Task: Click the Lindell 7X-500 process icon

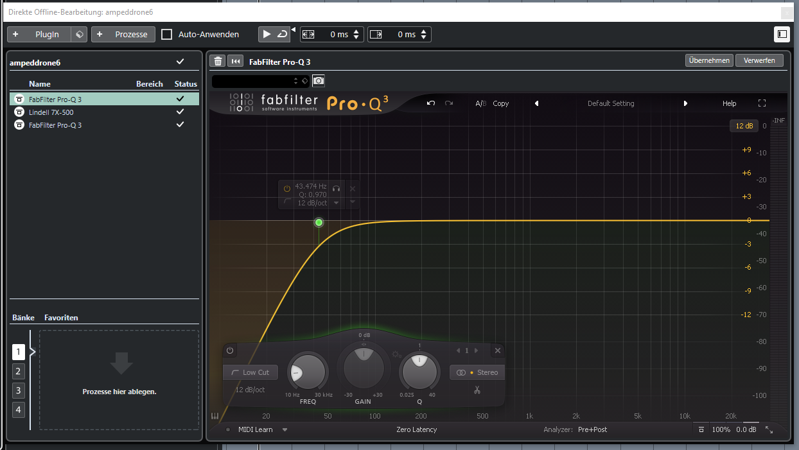Action: click(x=19, y=112)
